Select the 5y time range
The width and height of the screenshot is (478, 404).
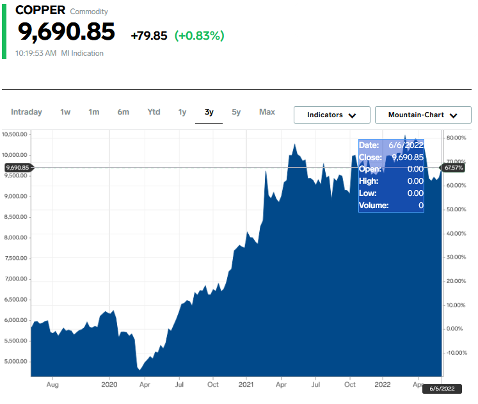[236, 112]
